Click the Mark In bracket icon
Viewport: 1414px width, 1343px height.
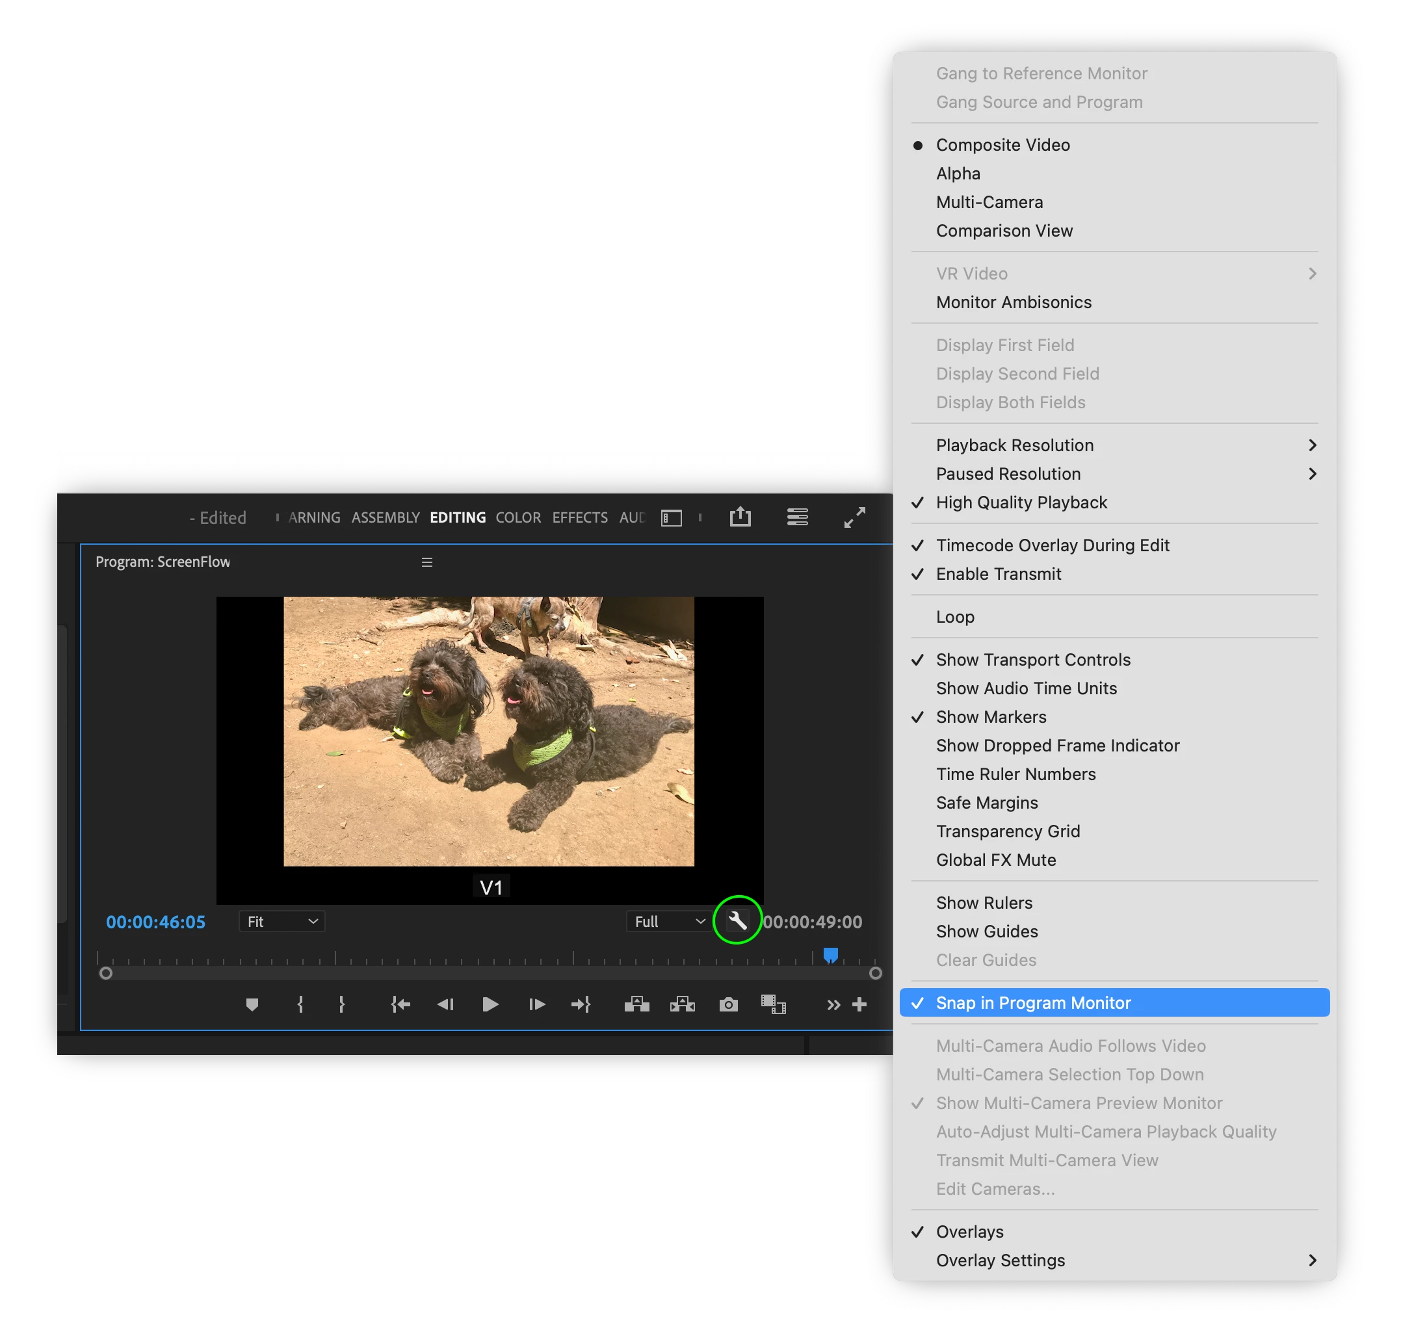(x=300, y=1004)
